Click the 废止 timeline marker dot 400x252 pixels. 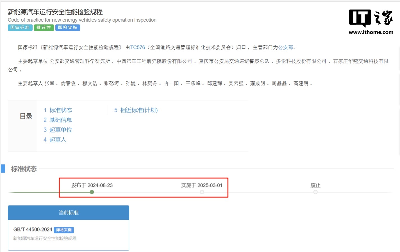[x=315, y=192]
